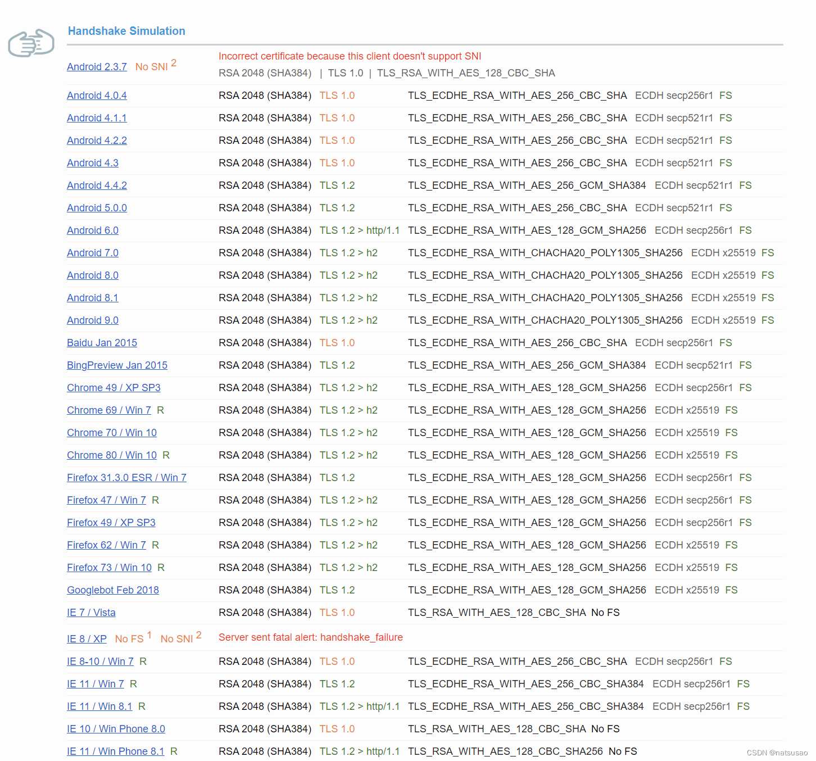The width and height of the screenshot is (816, 761).
Task: Open the IE 11 / Win 8.1 link
Action: [x=99, y=706]
